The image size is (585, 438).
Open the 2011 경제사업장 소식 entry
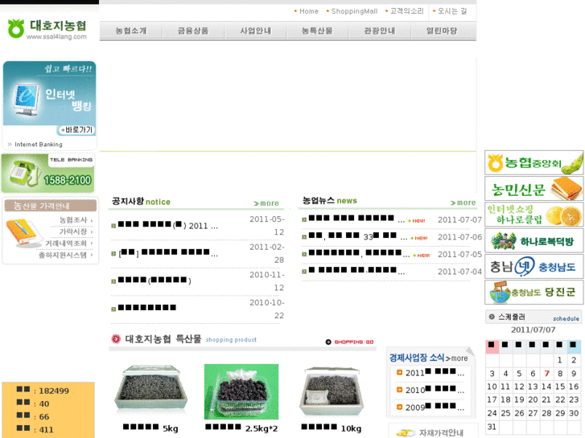point(435,372)
